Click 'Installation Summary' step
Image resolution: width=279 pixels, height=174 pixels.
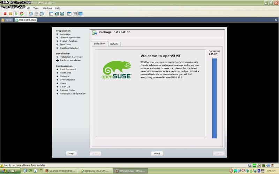tap(71, 57)
